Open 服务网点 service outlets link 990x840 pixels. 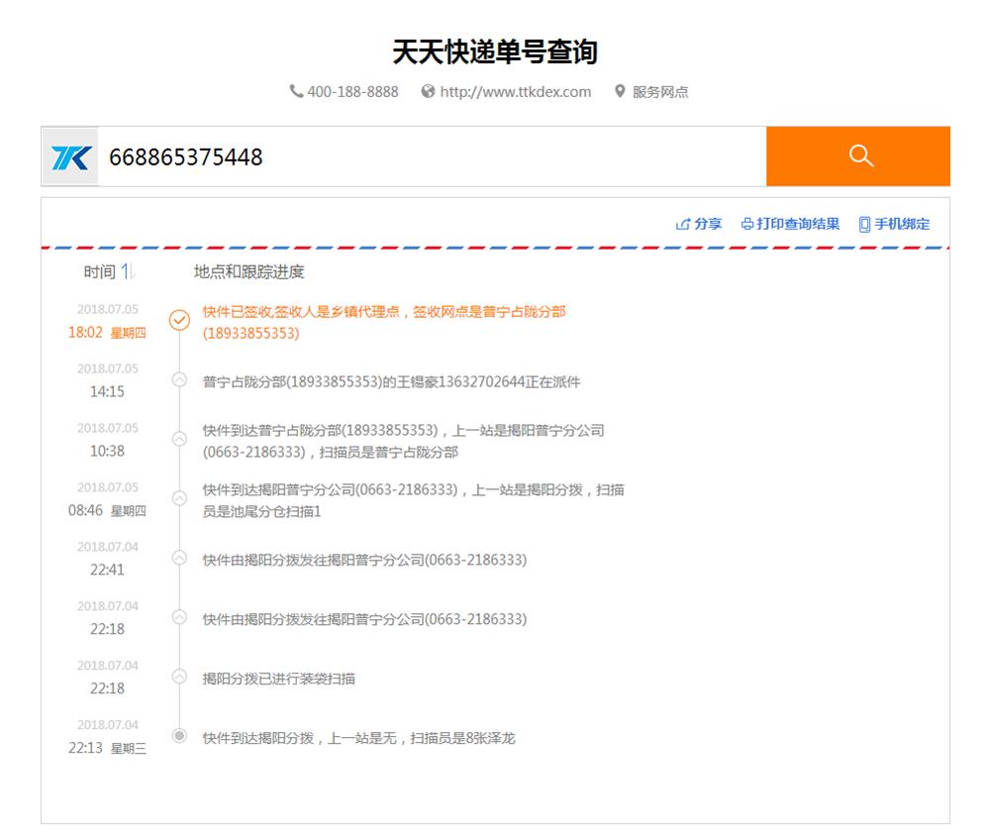pos(659,91)
